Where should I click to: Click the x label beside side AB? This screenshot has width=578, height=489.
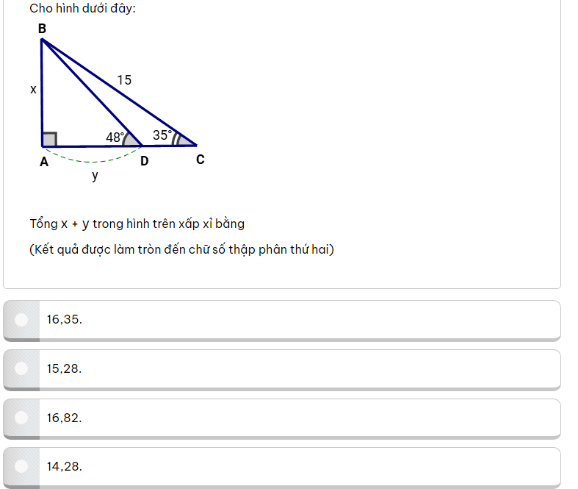[33, 89]
